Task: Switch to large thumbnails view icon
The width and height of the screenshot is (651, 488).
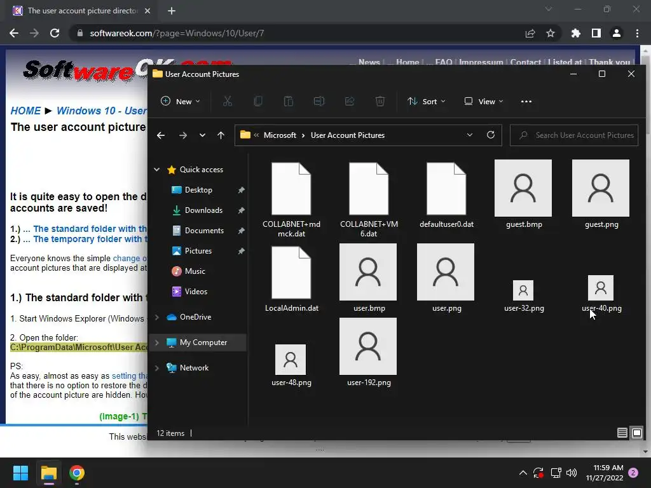Action: click(636, 433)
